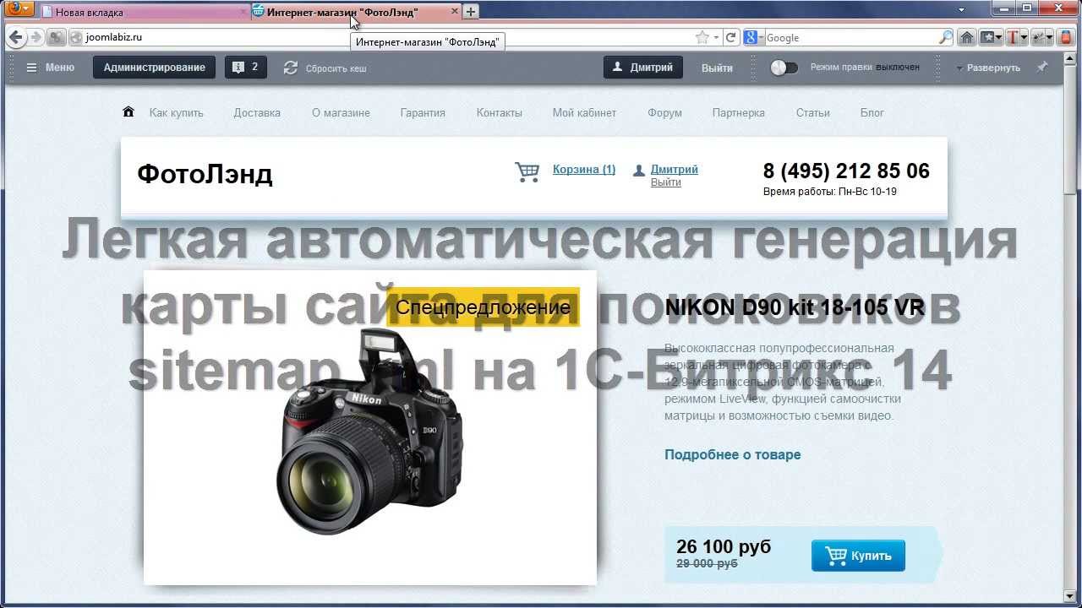Click the NIKON D90 product camera image

pyautogui.click(x=370, y=431)
